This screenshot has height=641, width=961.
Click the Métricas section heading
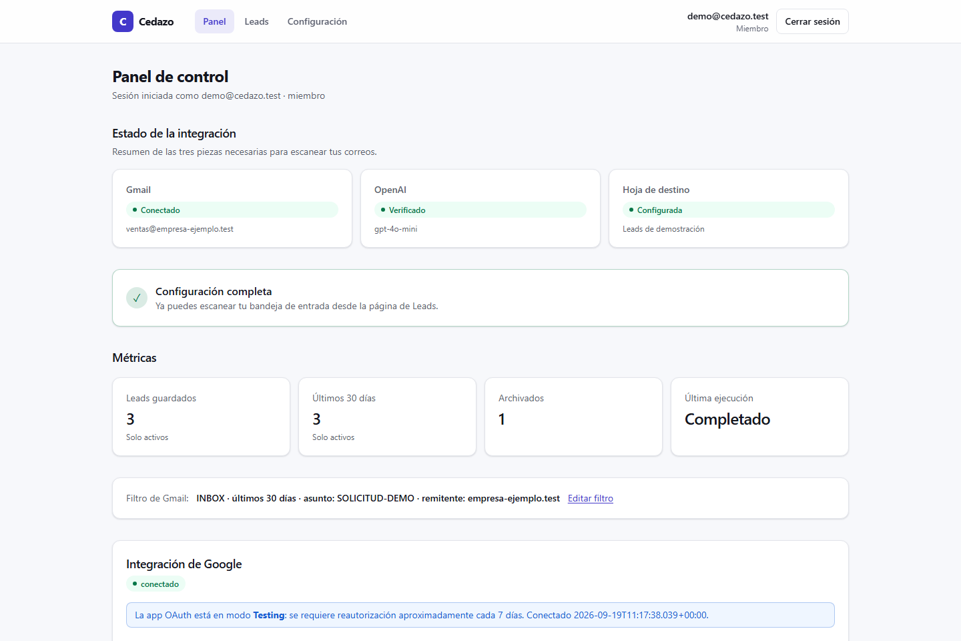pos(134,358)
